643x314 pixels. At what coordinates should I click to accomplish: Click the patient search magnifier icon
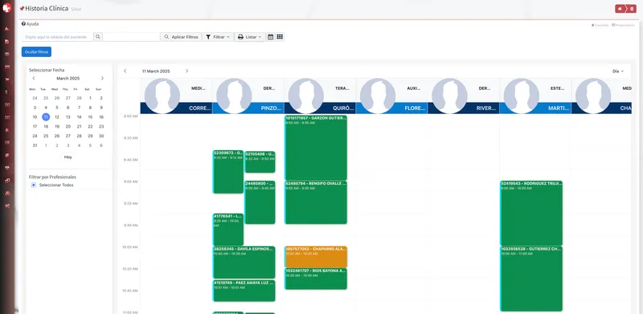(x=98, y=37)
